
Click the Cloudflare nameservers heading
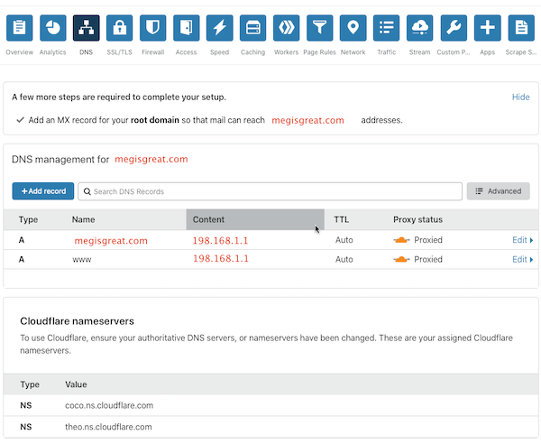[77, 321]
